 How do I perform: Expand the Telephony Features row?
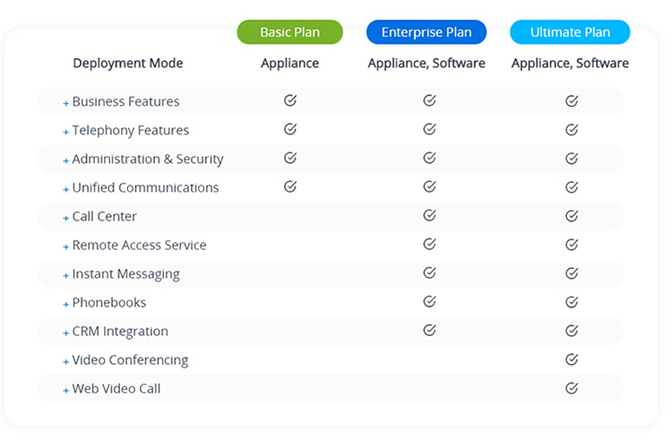coord(66,132)
